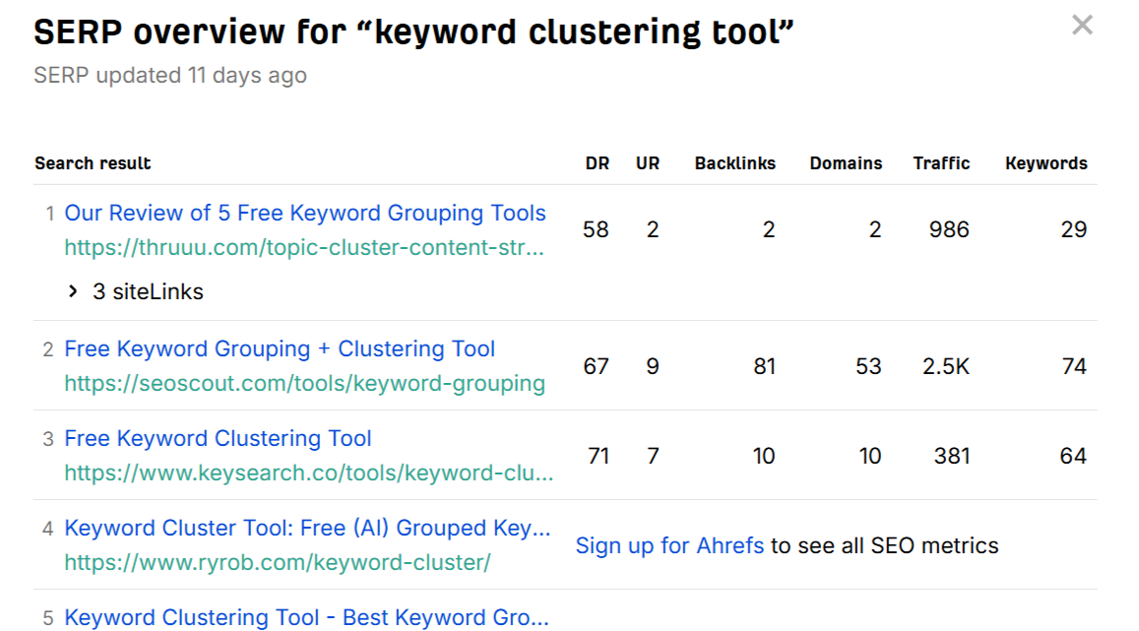Image resolution: width=1139 pixels, height=631 pixels.
Task: Select traffic value 2.5K in seoscout row
Action: click(946, 366)
